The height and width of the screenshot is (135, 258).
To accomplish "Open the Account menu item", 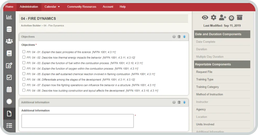I will [x=108, y=7].
